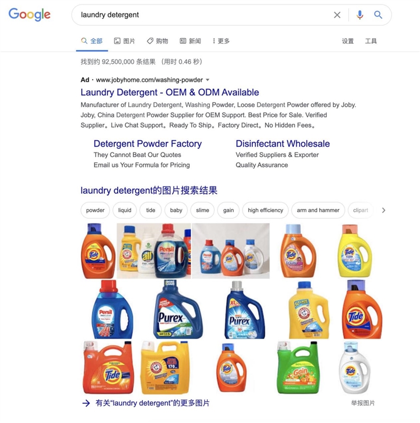Open the Disinfectant Wholesale sitelink

[282, 143]
